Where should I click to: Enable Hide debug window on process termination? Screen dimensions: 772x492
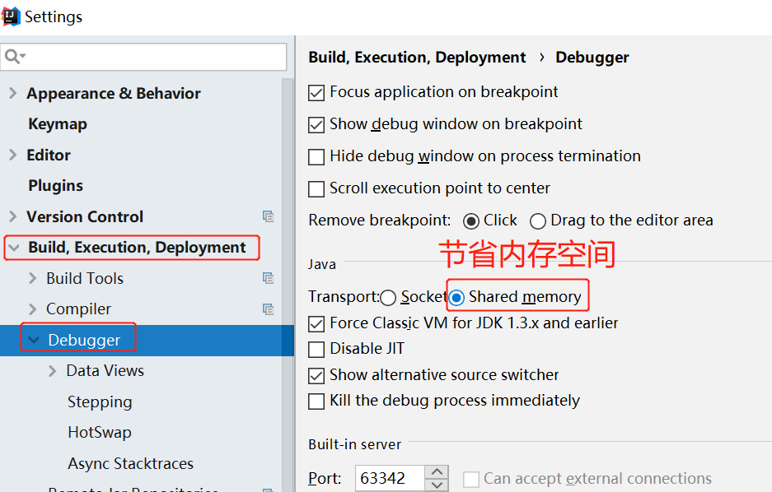[316, 157]
